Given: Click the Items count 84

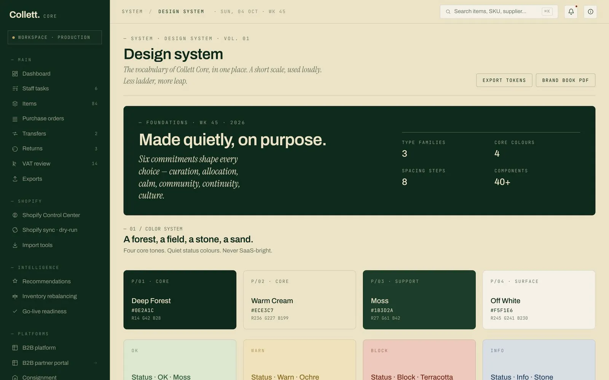Looking at the screenshot, I should pyautogui.click(x=95, y=104).
